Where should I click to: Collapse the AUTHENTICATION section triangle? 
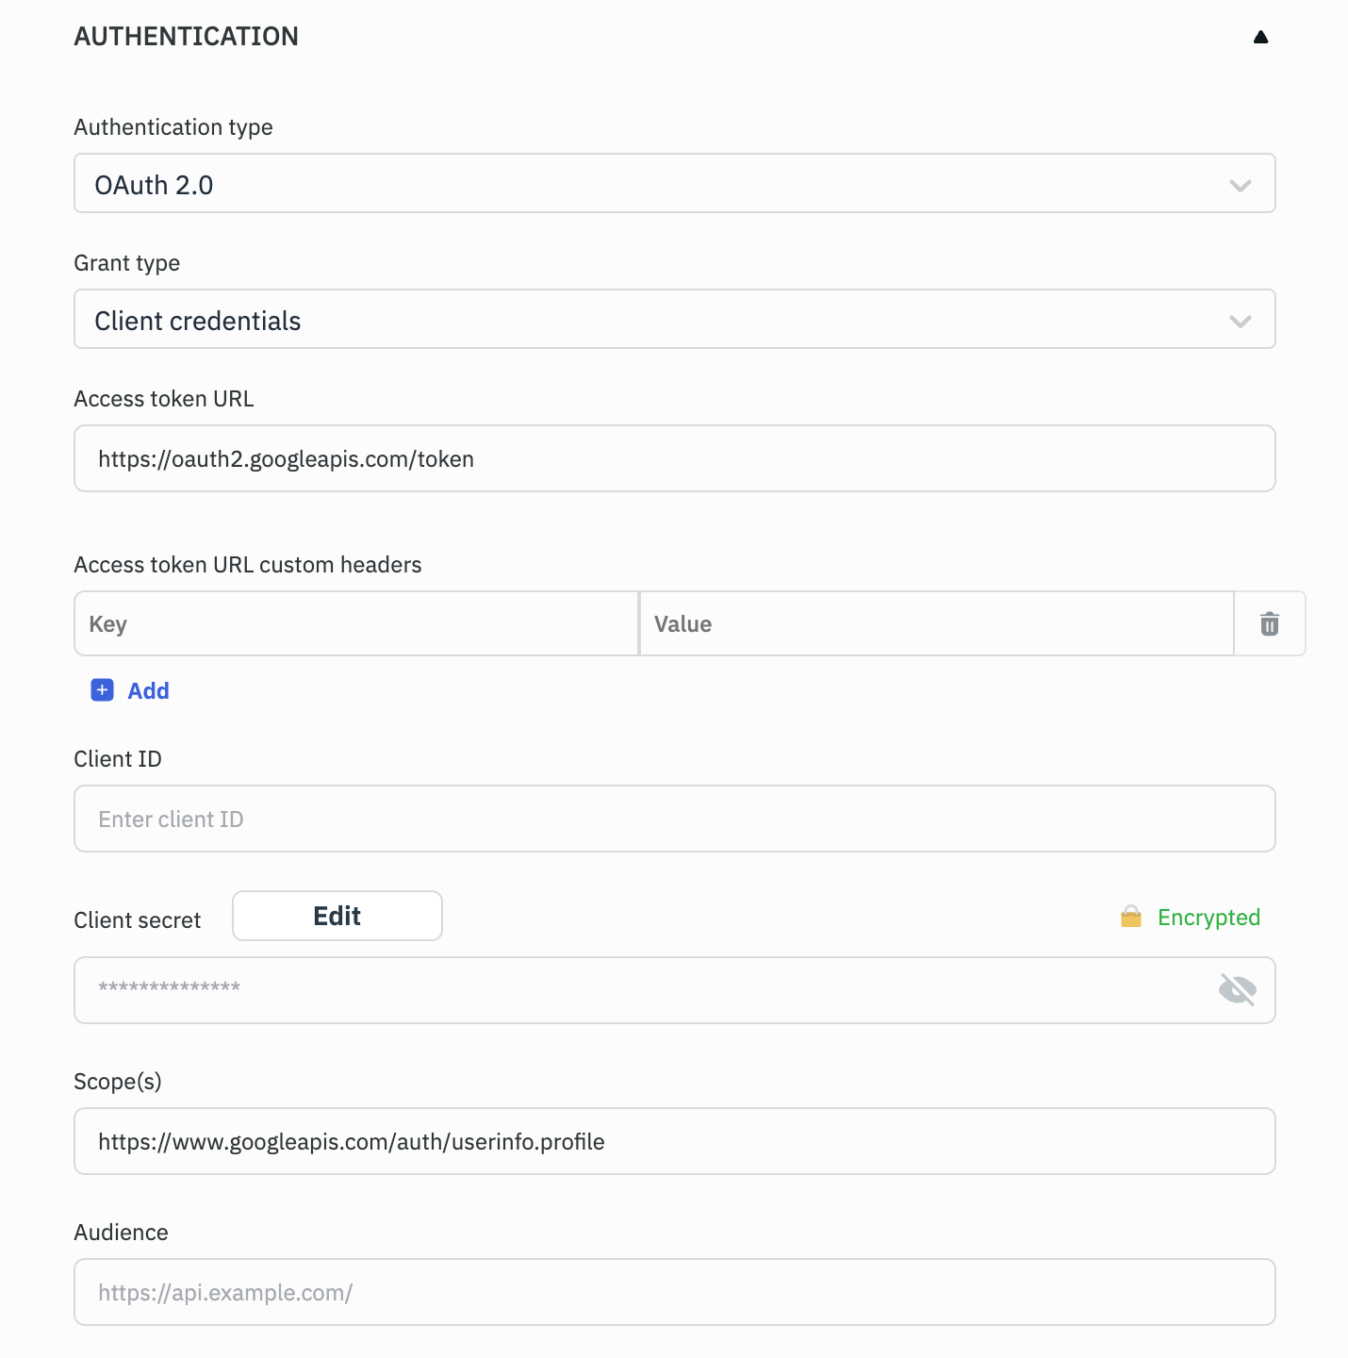point(1260,38)
